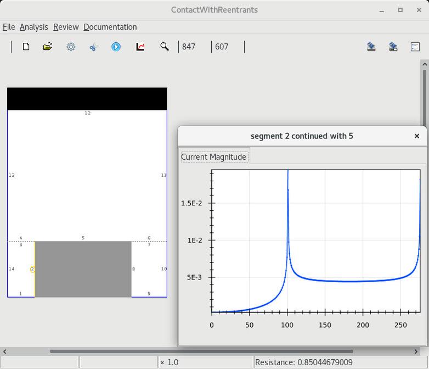The image size is (429, 369).
Task: Open the Analysis menu
Action: click(33, 27)
